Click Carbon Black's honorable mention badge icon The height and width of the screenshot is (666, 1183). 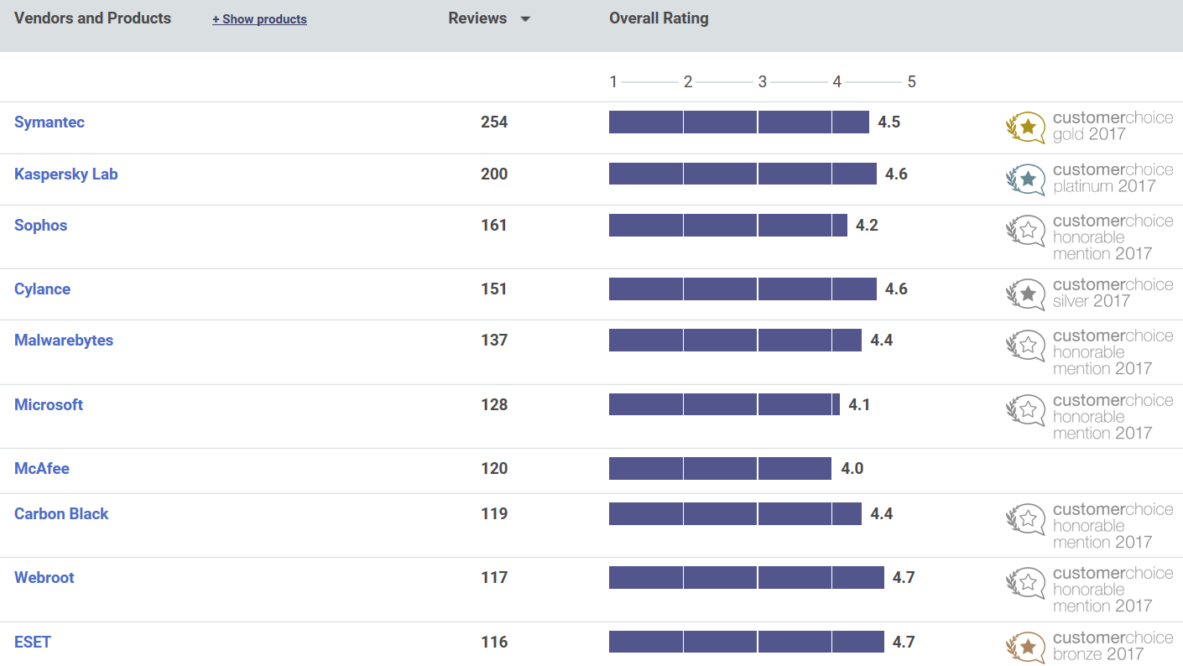pyautogui.click(x=1025, y=519)
